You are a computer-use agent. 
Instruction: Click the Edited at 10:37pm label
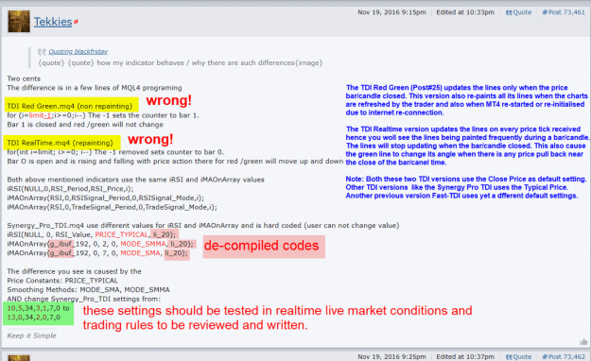(465, 356)
